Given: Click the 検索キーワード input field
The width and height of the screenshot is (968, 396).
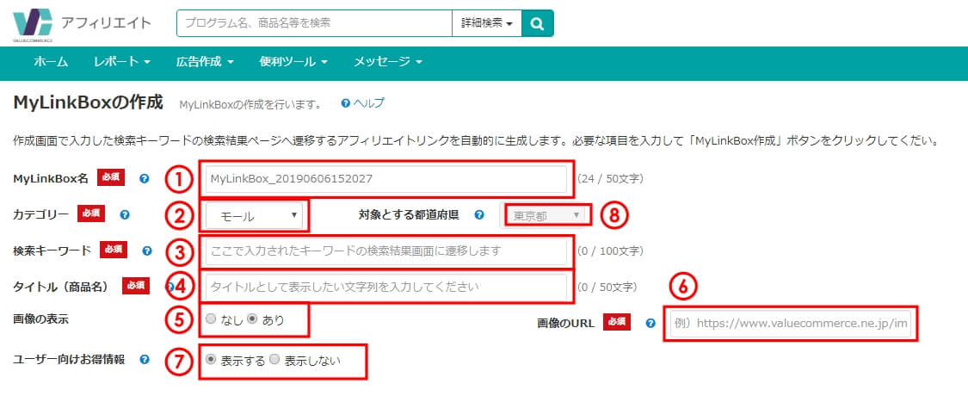Looking at the screenshot, I should [x=385, y=251].
